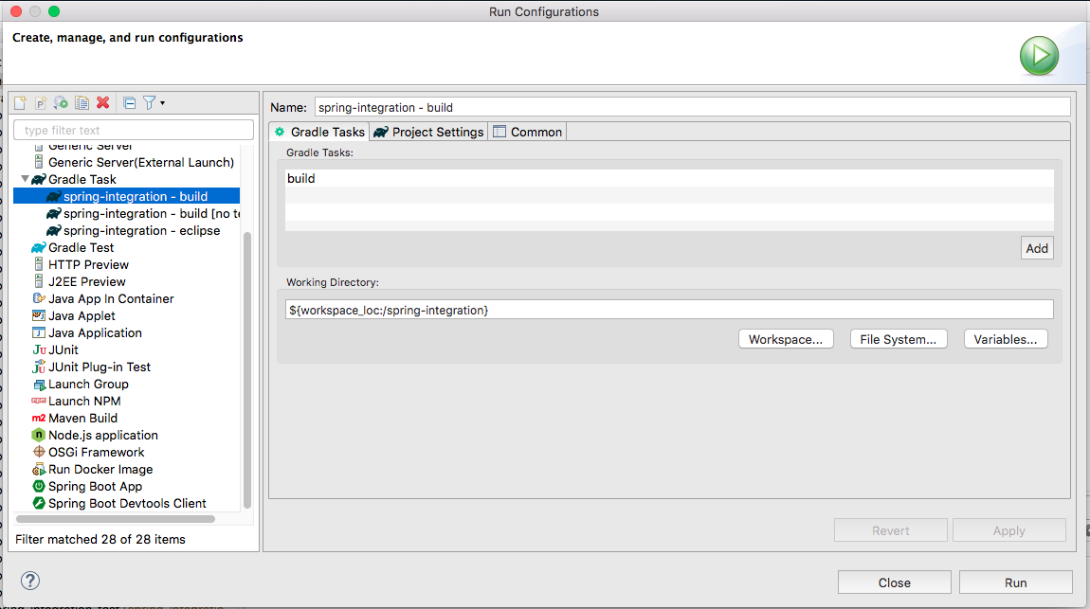This screenshot has width=1090, height=609.
Task: Select J2EE Preview in the list
Action: (x=87, y=281)
